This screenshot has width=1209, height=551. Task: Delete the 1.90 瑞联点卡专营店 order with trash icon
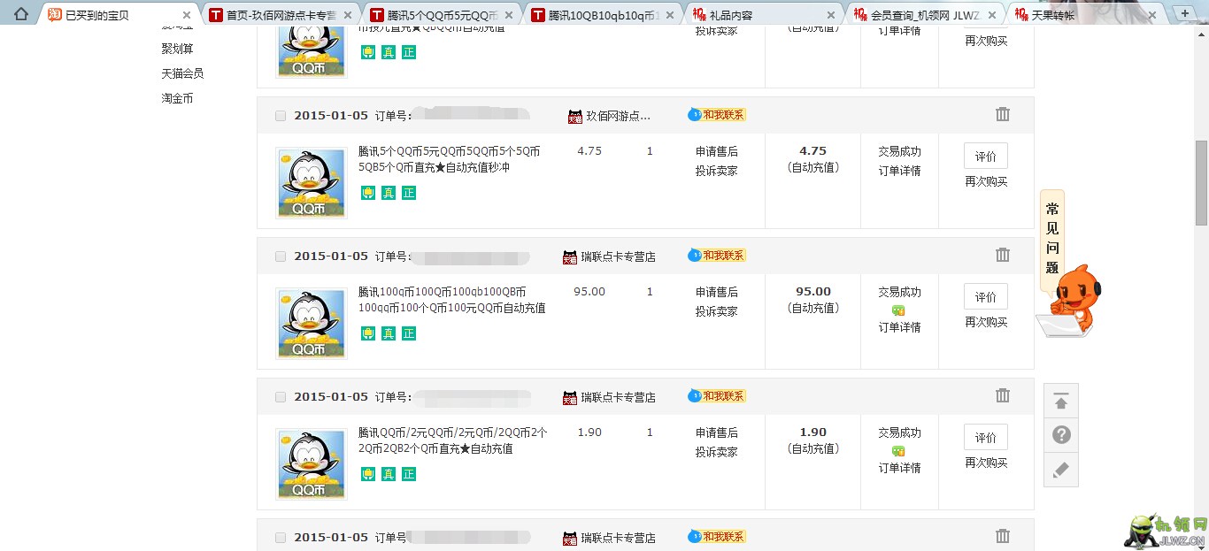[x=1003, y=395]
